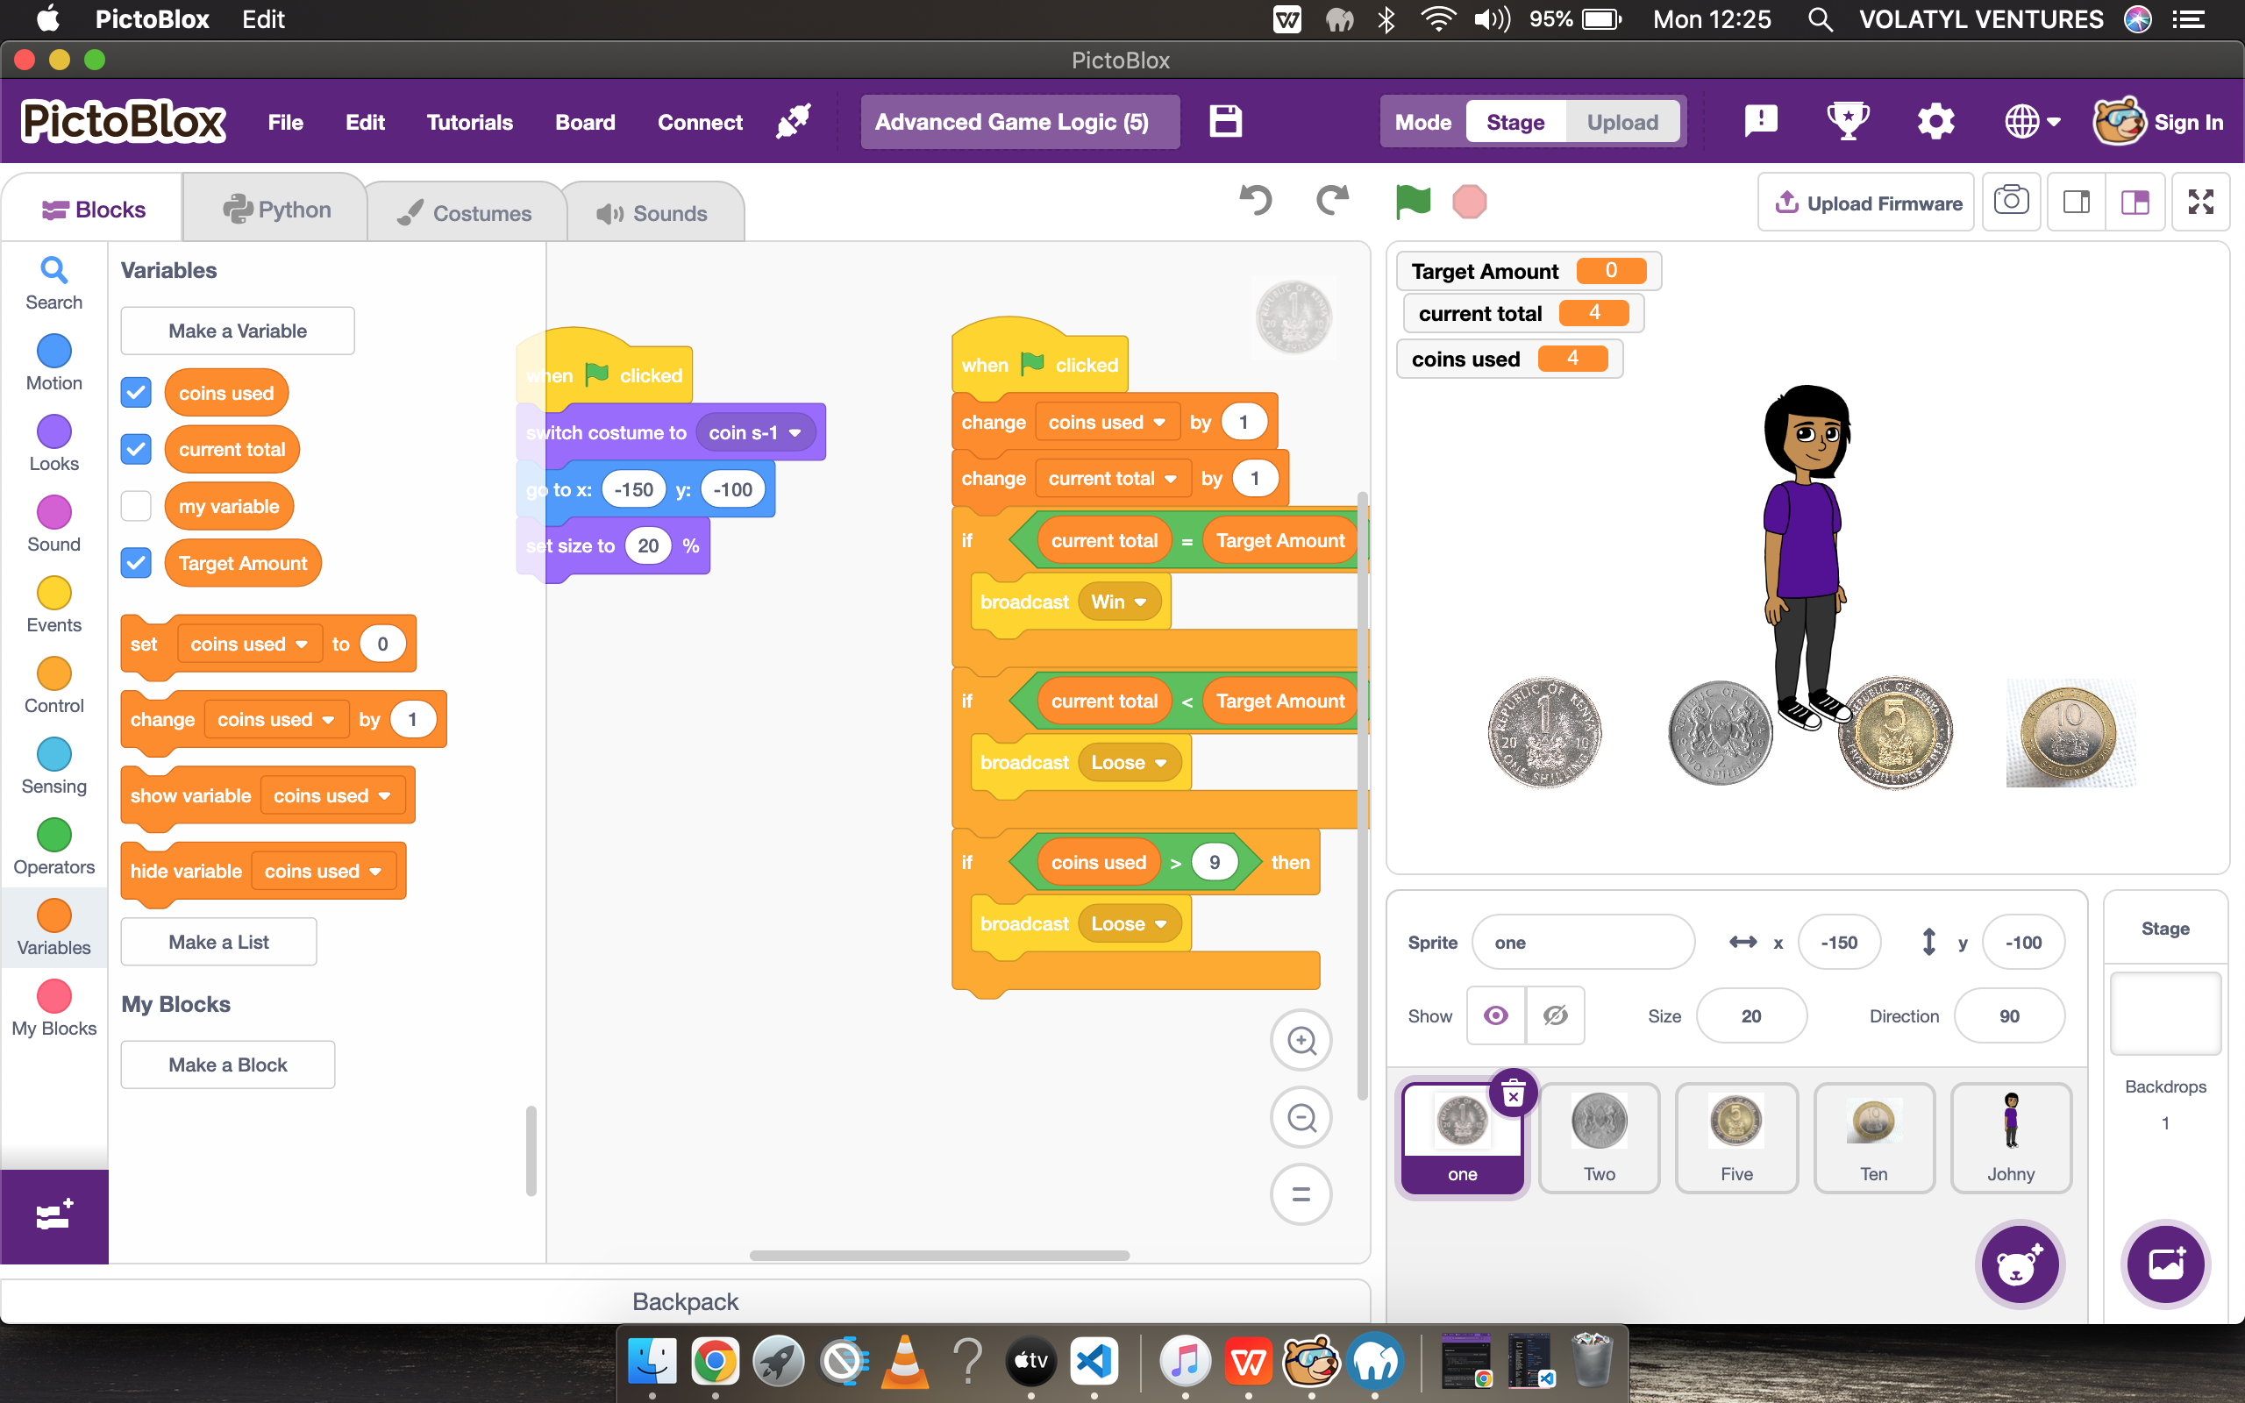Enter full screen stage mode
This screenshot has width=2245, height=1403.
point(2200,202)
